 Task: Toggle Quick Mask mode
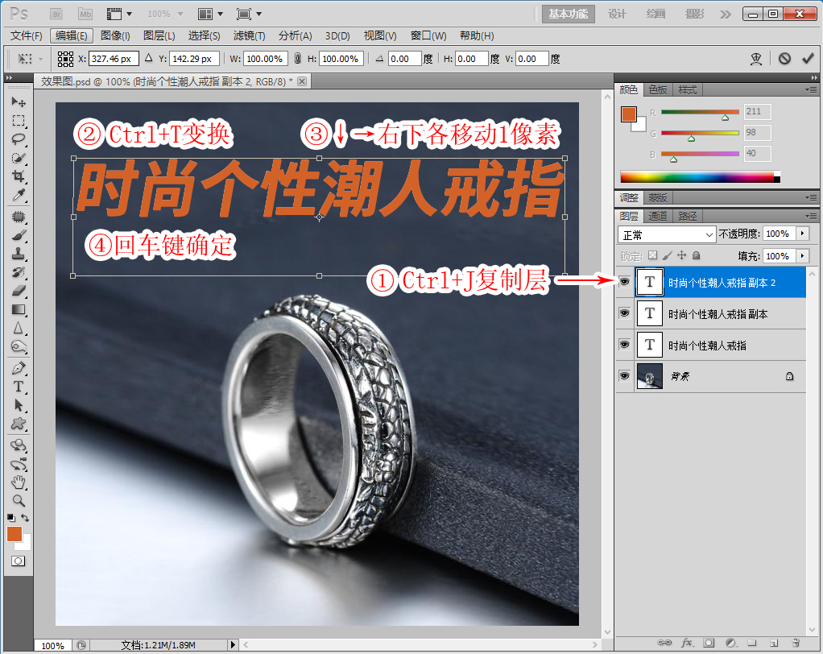click(18, 561)
